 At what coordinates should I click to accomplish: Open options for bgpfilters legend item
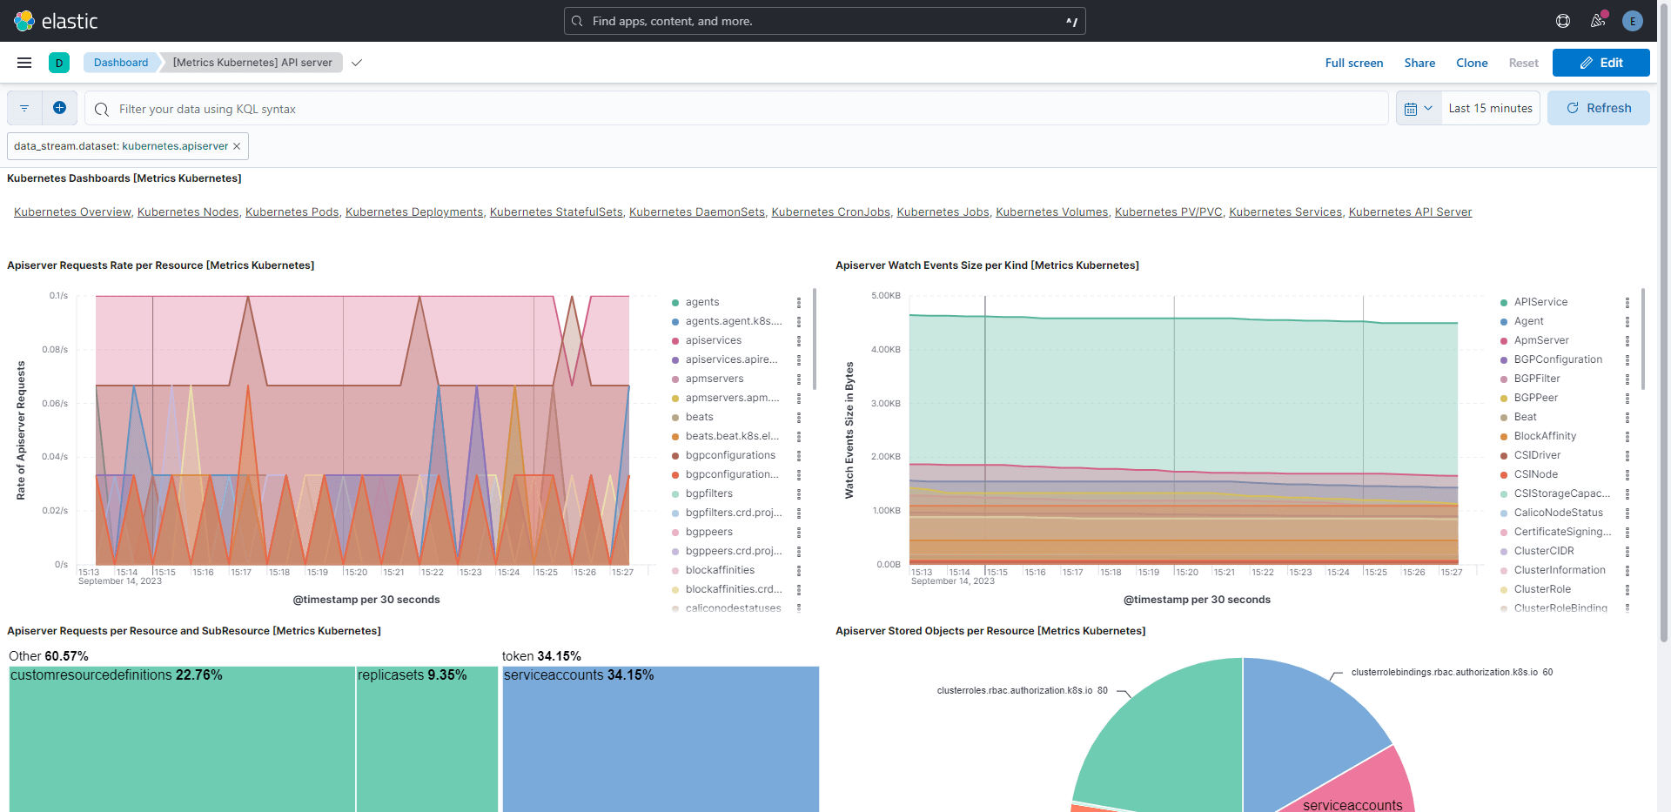pyautogui.click(x=799, y=493)
